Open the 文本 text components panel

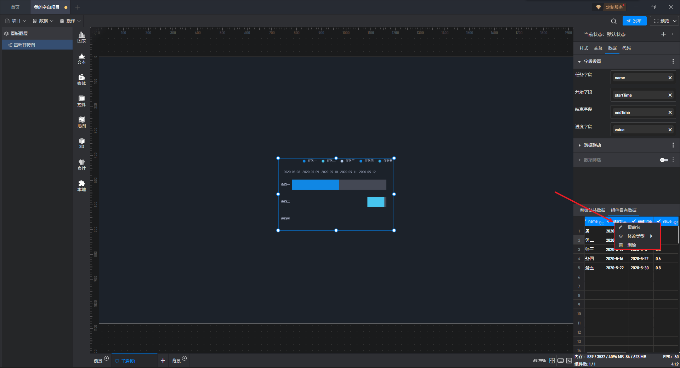coord(81,58)
